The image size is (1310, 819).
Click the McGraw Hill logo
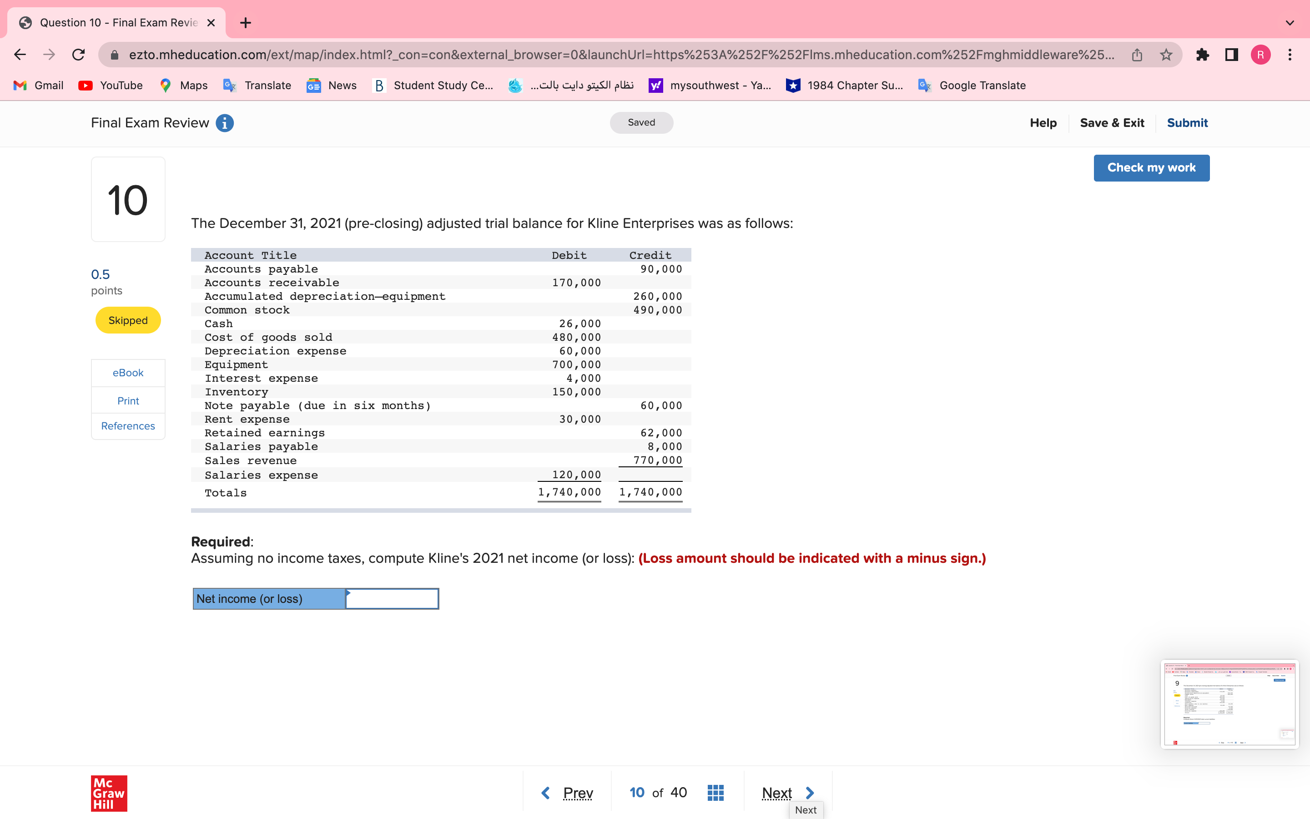click(x=108, y=793)
